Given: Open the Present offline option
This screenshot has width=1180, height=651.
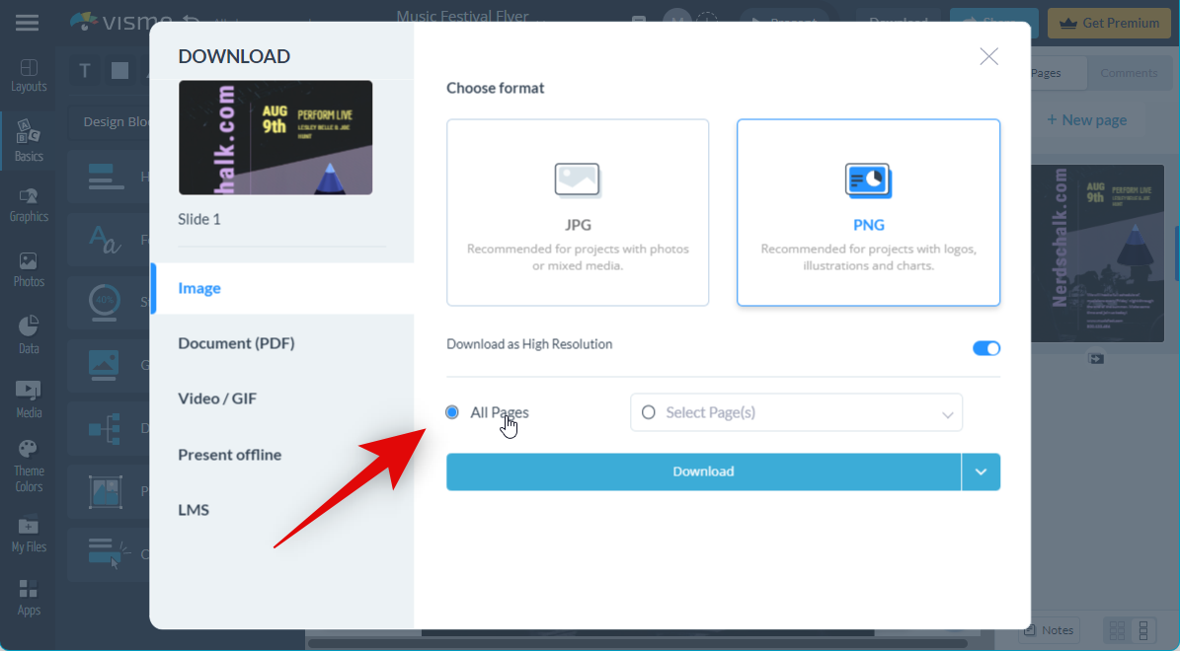Looking at the screenshot, I should tap(229, 454).
